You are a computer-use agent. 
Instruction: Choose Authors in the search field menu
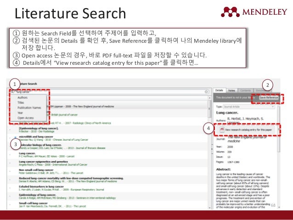[x=23, y=97]
